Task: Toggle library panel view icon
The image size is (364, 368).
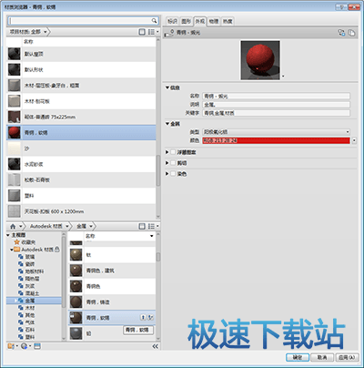Action: point(142,226)
